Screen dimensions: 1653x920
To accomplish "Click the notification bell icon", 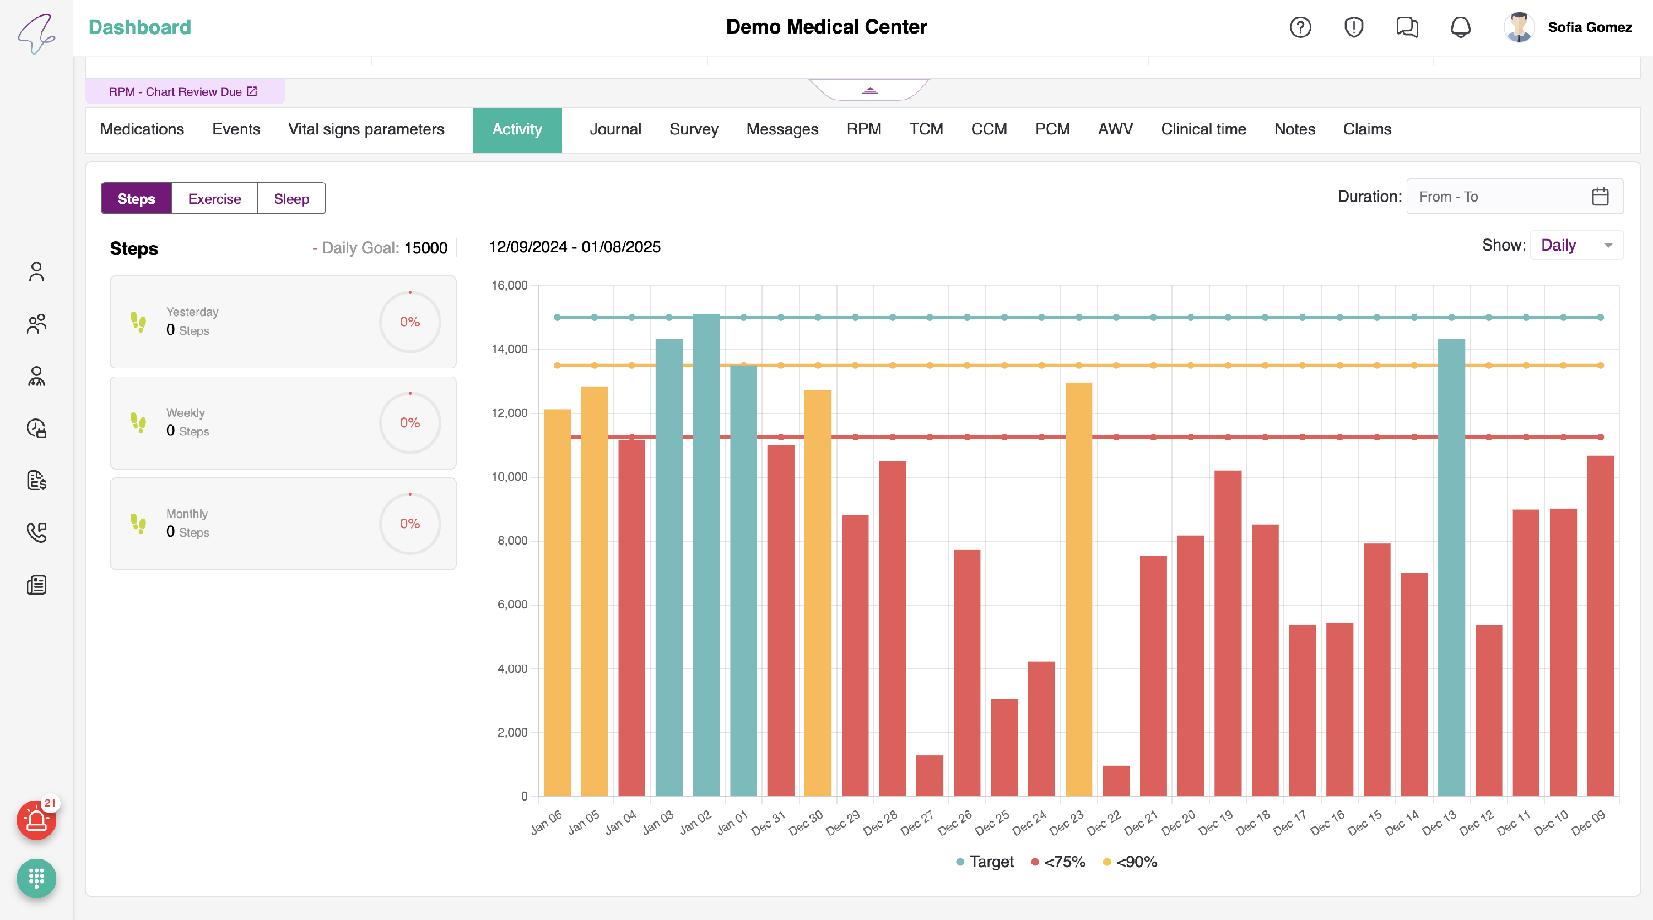I will click(1461, 27).
